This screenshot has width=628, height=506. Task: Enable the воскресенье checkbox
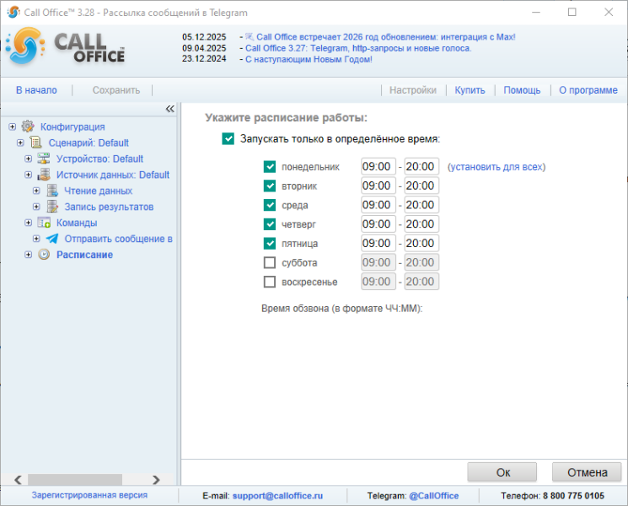tap(270, 282)
